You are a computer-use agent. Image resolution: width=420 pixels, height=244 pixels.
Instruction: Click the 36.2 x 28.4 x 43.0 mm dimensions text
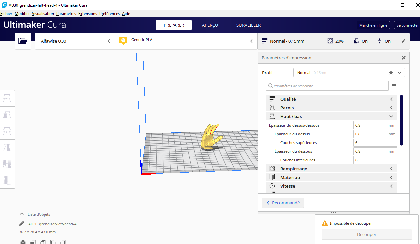click(37, 232)
